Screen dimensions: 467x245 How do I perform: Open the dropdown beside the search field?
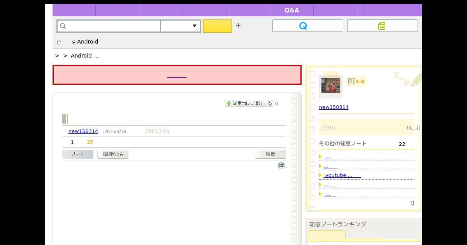[x=181, y=26]
